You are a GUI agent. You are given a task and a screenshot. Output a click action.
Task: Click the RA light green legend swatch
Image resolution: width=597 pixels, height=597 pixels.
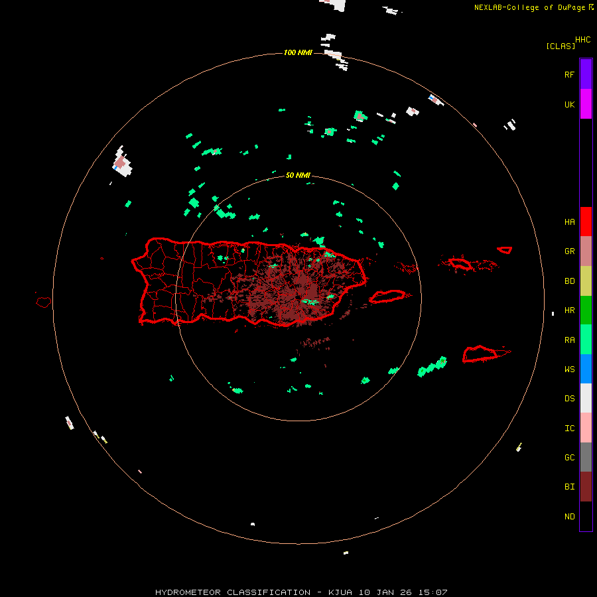tap(586, 340)
